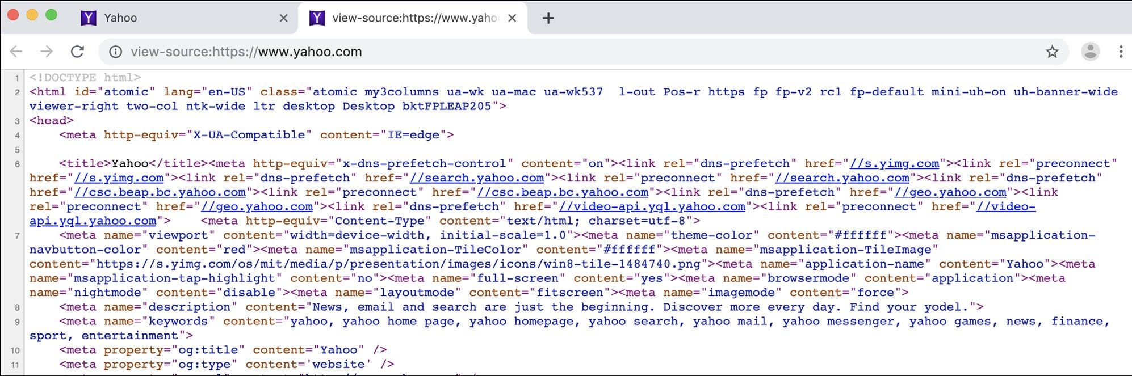Click the Yahoo favicon on view-source tab

click(317, 18)
